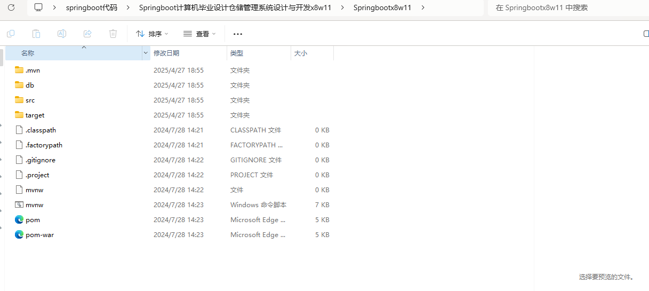Click the 文件夹 type cell of db
Screen dimensions: 649x291
pos(240,85)
